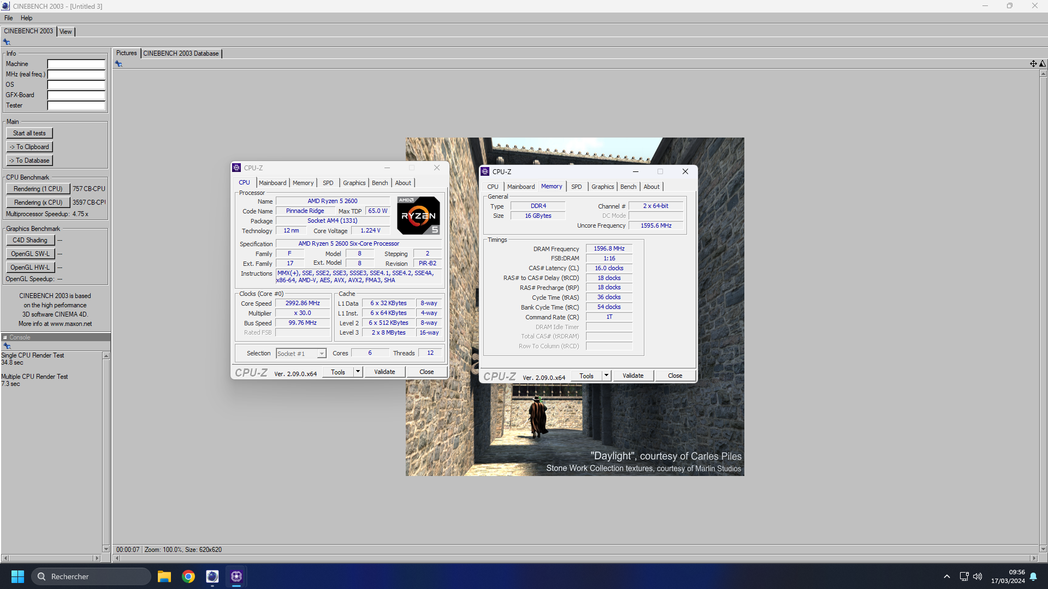Click Start all tests button
The height and width of the screenshot is (589, 1048).
pyautogui.click(x=29, y=133)
